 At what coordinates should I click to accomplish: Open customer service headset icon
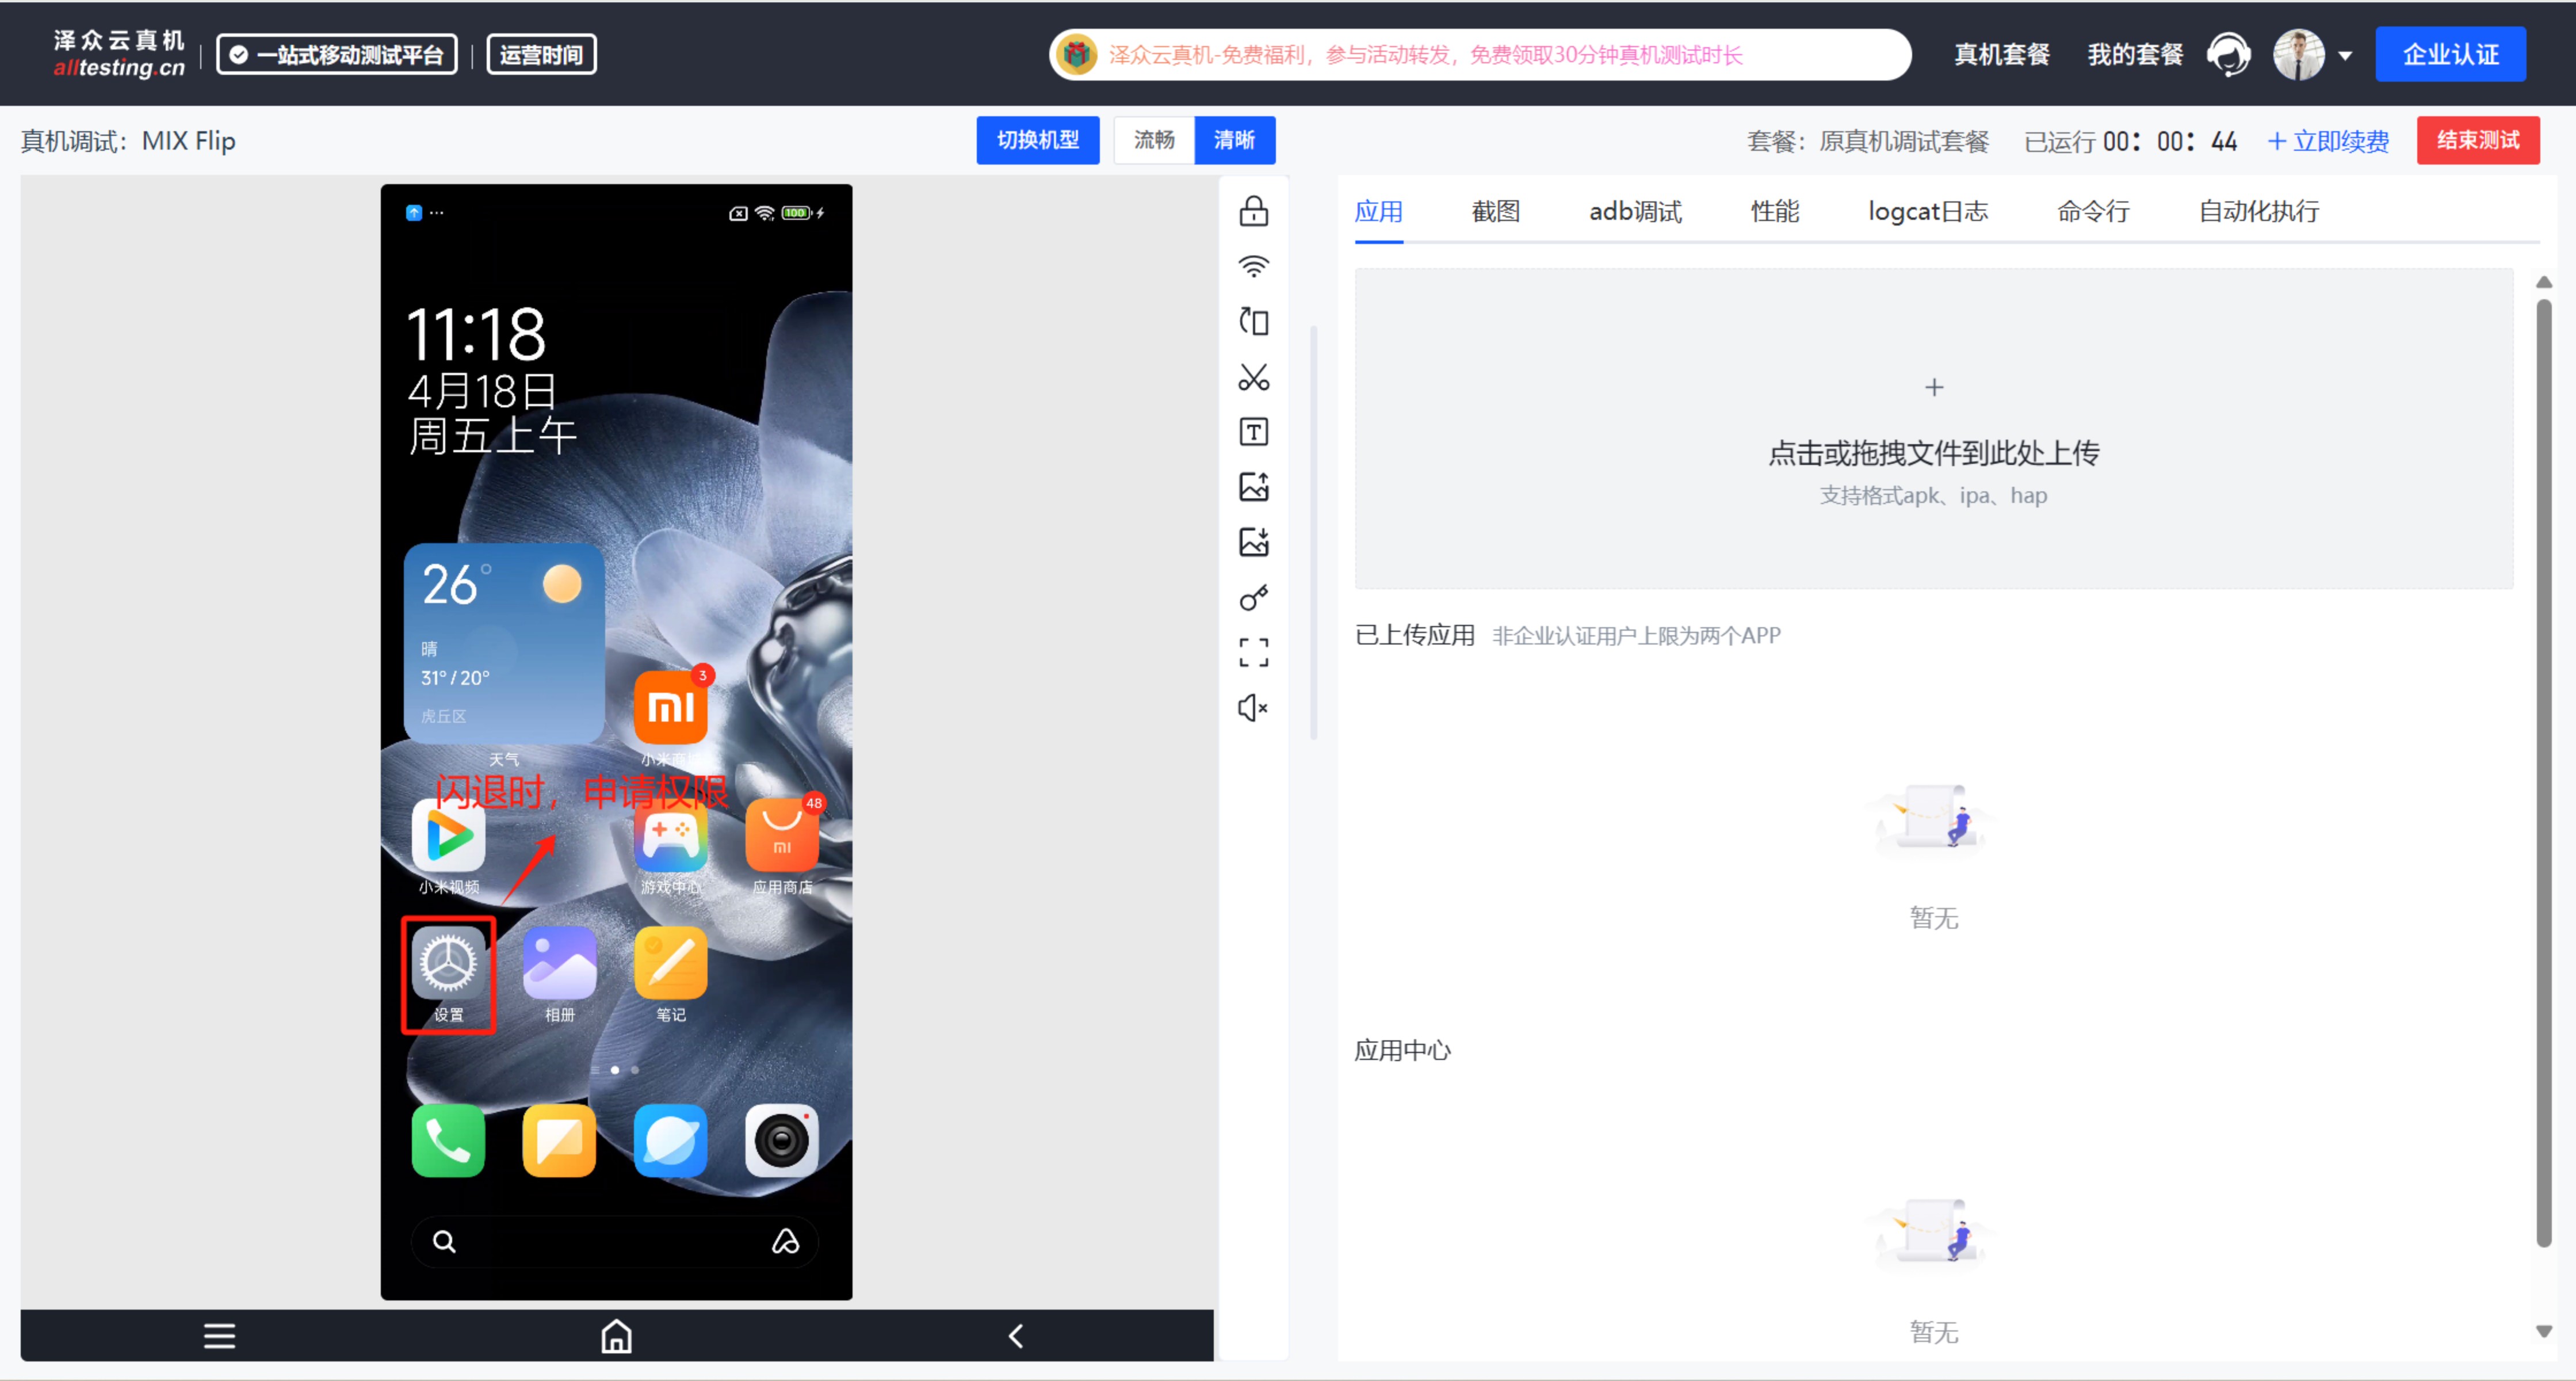[2228, 54]
